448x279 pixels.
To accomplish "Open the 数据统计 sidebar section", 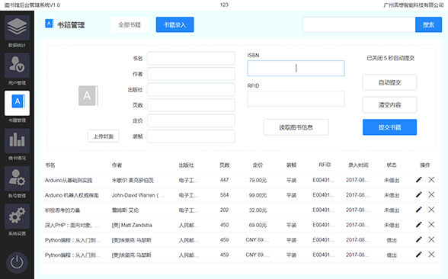I will pyautogui.click(x=17, y=27).
